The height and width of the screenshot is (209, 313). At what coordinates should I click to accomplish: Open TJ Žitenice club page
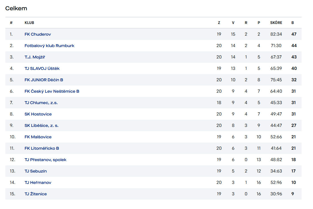36,194
